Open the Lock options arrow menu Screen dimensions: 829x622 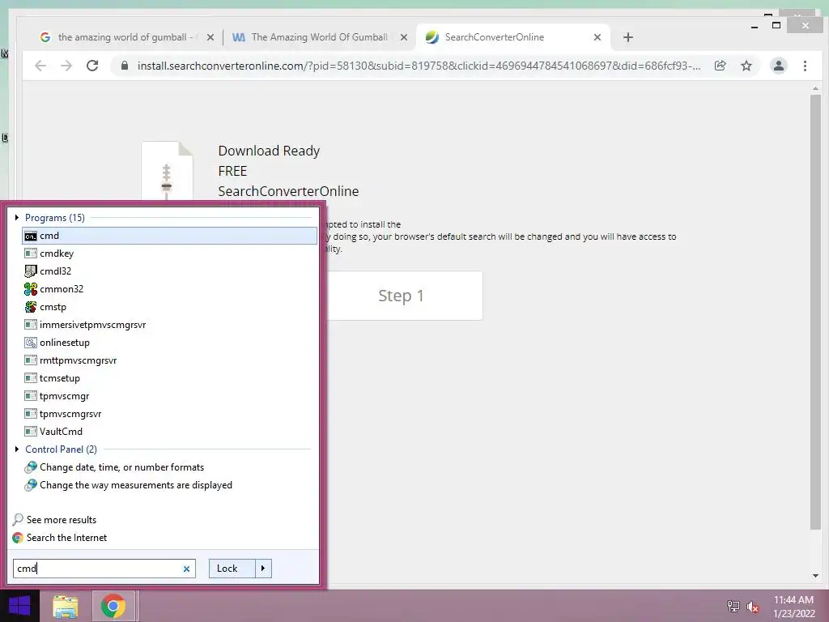click(263, 569)
